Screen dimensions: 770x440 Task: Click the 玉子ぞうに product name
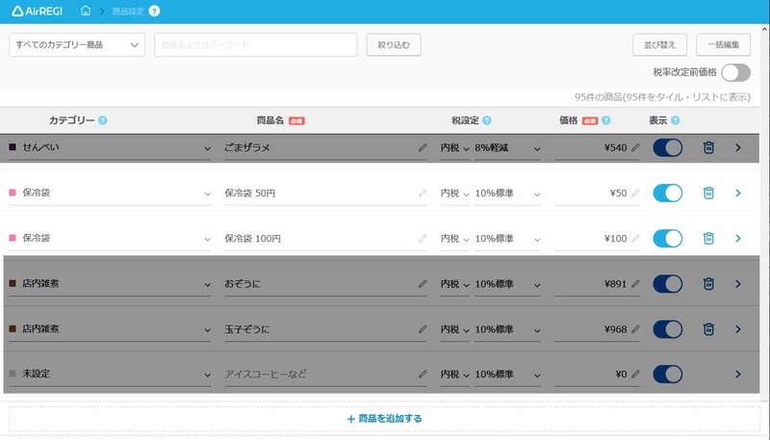247,329
